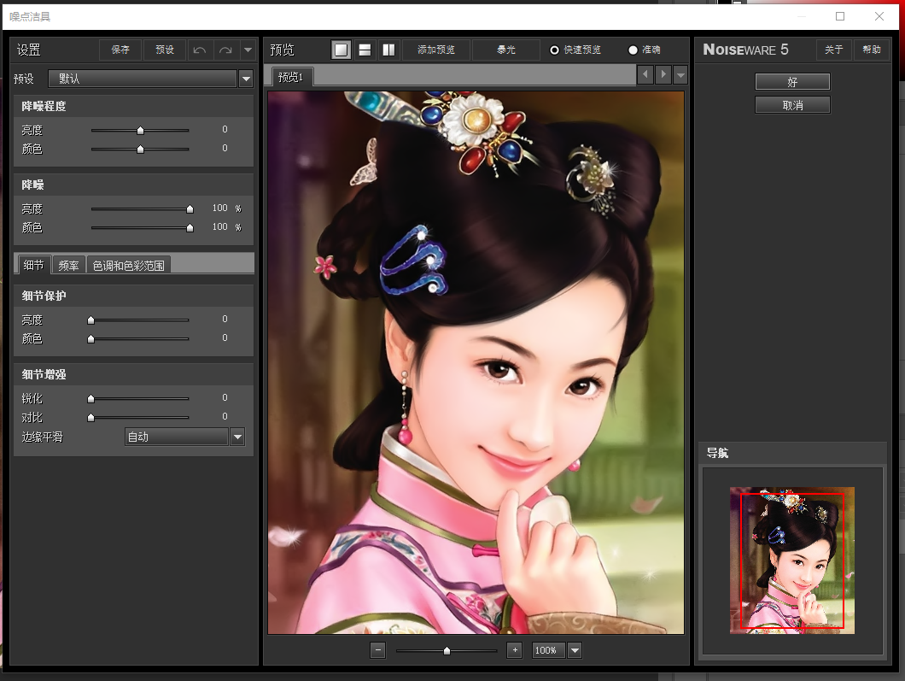Screen dimensions: 905x681
Task: Switch to the 细节 tab
Action: coord(33,265)
